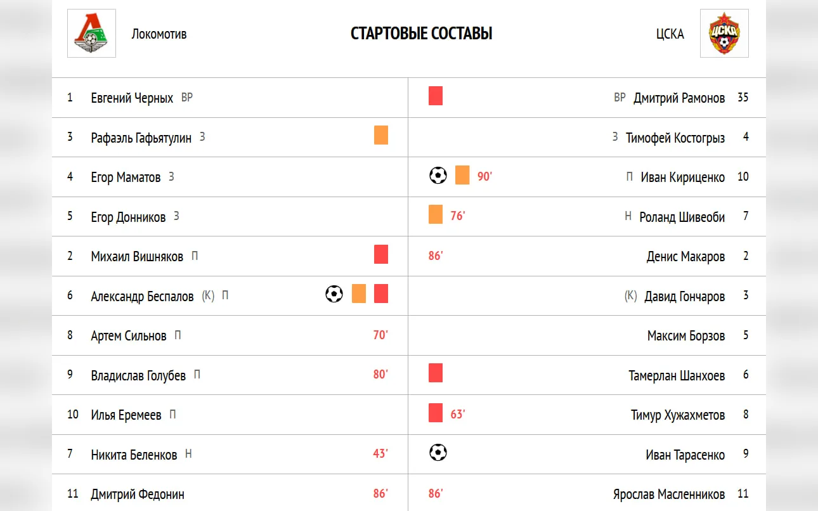Screen dimensions: 818x511
Task: Open the Локомотив team name link
Action: tap(159, 34)
